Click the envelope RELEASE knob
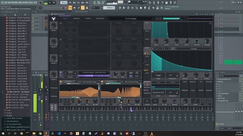 207,41
